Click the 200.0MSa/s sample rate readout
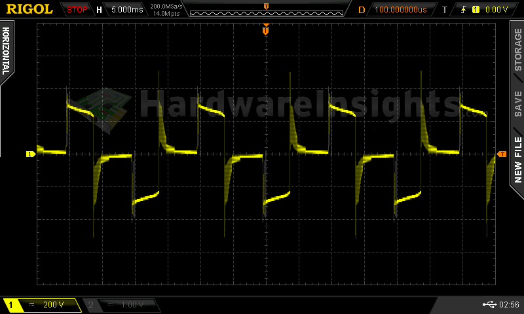 coord(166,6)
